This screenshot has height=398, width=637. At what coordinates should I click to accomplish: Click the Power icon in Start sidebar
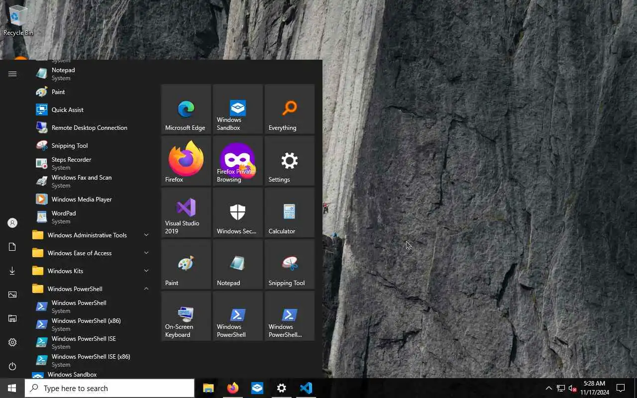[x=12, y=366]
